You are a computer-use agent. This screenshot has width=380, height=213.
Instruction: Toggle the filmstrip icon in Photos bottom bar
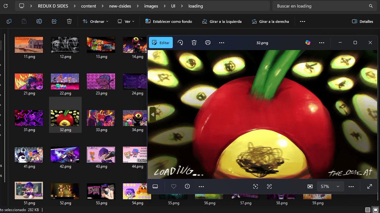[155, 186]
